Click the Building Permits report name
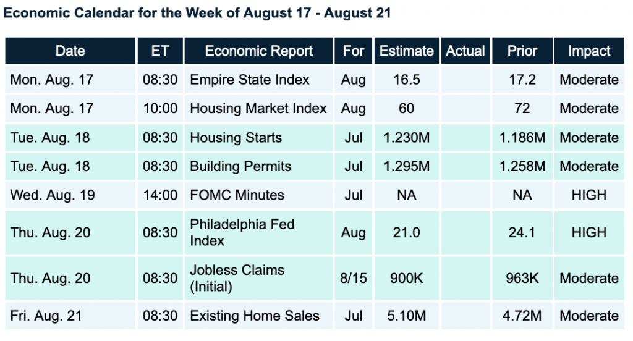 coord(240,166)
